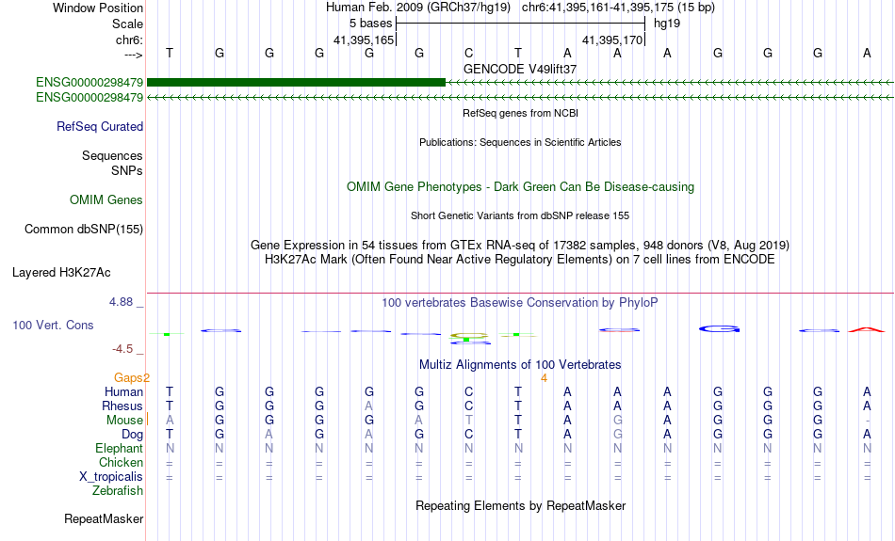Click the Zebrafish species label
Viewport: 895px width, 541px height.
pos(118,491)
